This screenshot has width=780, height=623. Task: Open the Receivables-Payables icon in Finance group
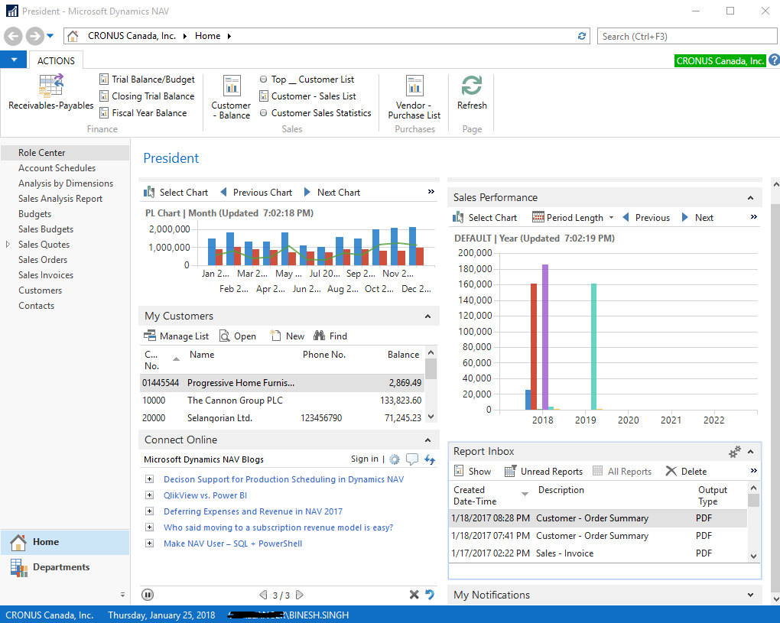tap(50, 90)
